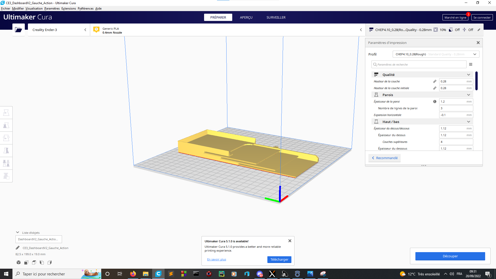
Task: Click the Hauteur de la couche value field
Action: pyautogui.click(x=456, y=81)
